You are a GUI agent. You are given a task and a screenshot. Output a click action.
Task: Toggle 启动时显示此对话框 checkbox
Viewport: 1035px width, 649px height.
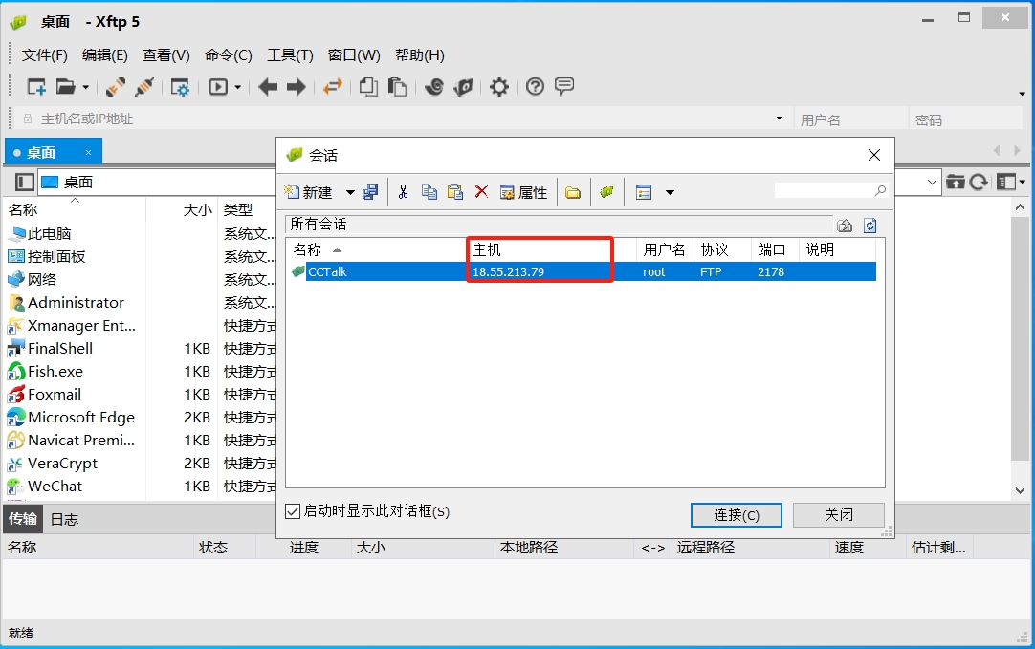coord(293,511)
